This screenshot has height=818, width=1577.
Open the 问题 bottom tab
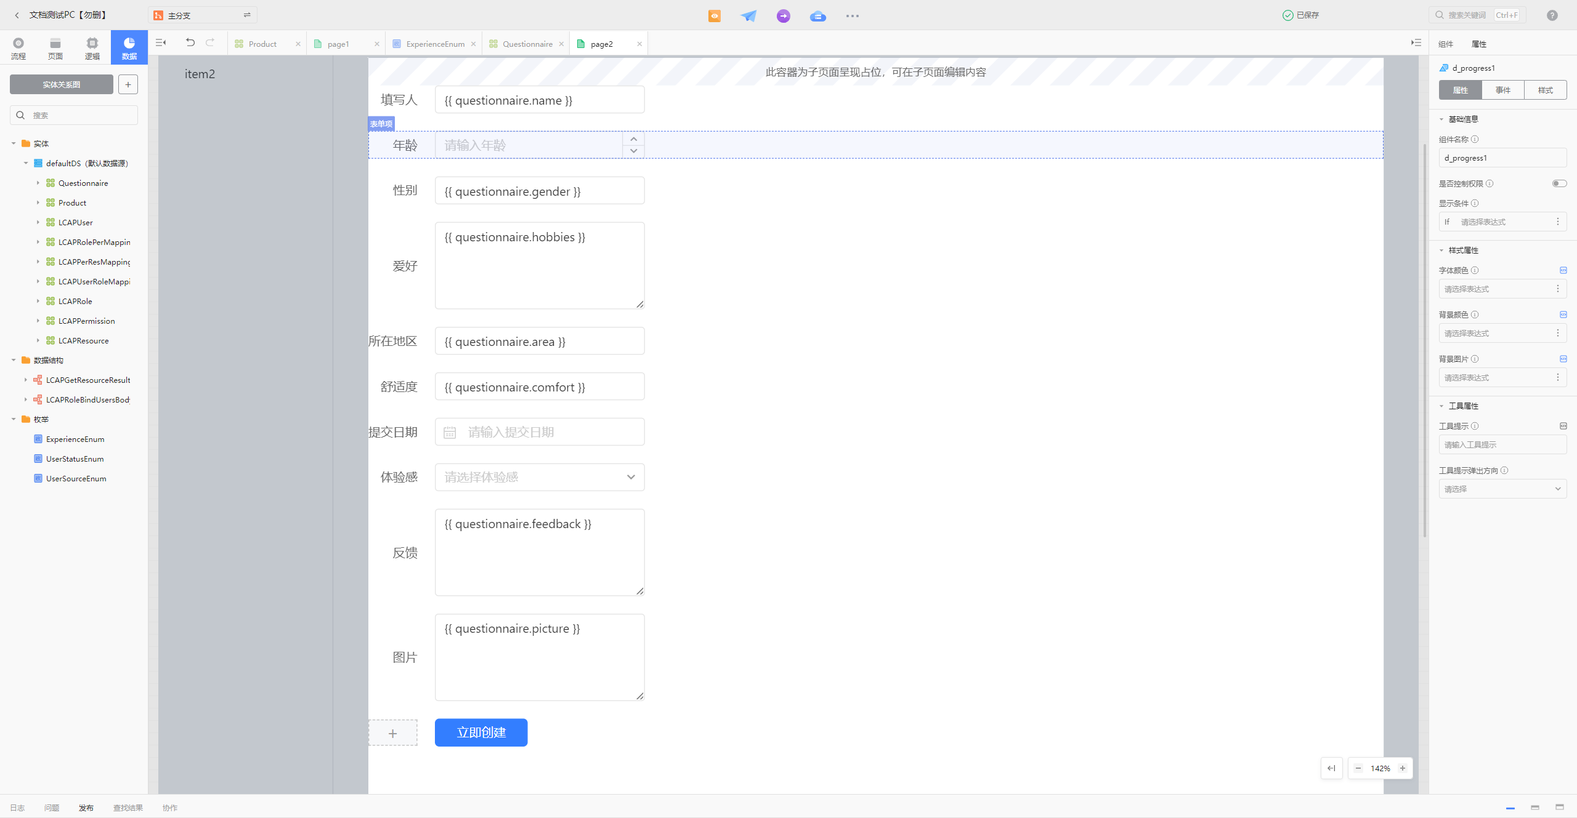(x=52, y=808)
